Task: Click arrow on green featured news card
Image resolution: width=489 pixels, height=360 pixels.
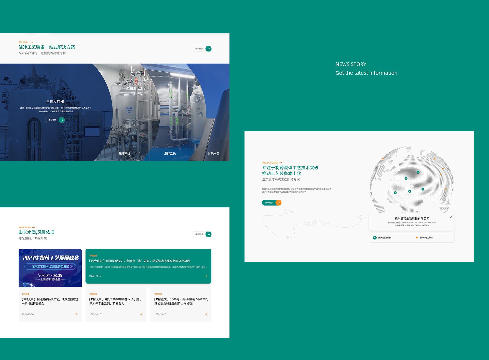Action: (x=206, y=276)
